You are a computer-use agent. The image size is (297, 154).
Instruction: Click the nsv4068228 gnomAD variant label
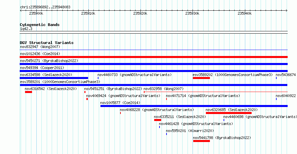(x=157, y=110)
